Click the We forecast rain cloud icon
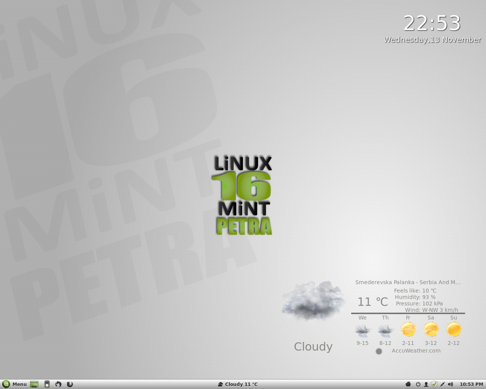486x389 pixels. (x=363, y=330)
